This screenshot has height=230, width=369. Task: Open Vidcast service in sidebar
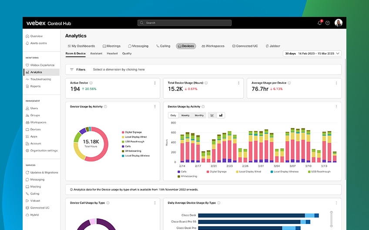pyautogui.click(x=33, y=200)
